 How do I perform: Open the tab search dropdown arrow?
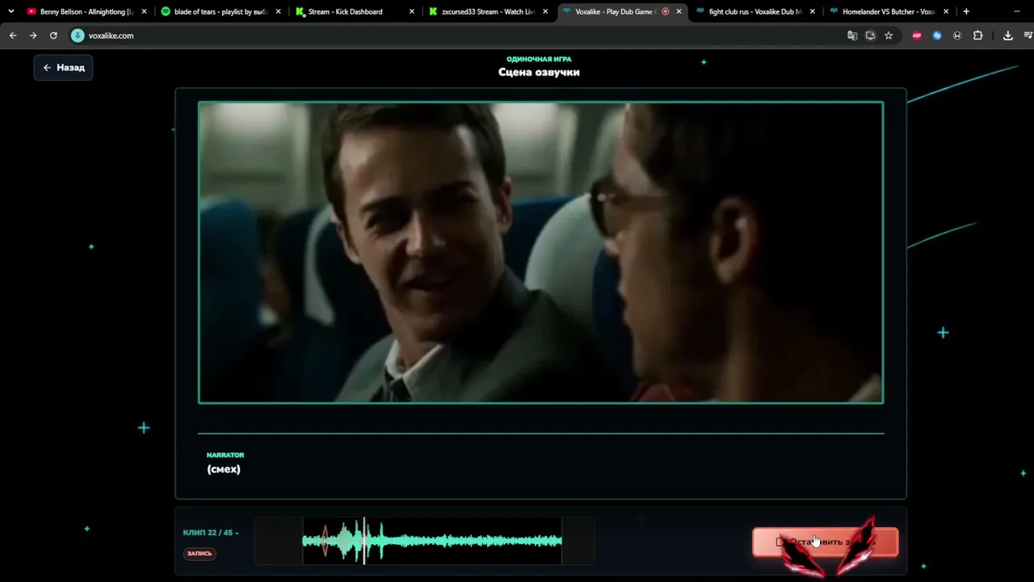pos(11,11)
